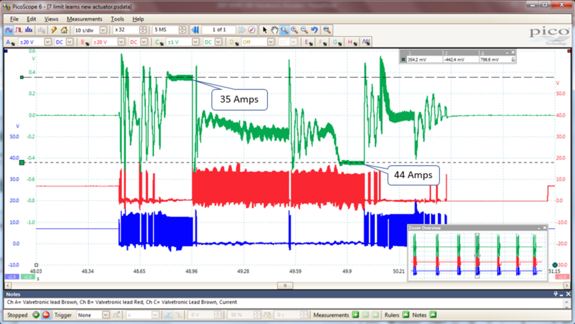
Task: Toggle the ruler lock icon
Action: (x=512, y=59)
